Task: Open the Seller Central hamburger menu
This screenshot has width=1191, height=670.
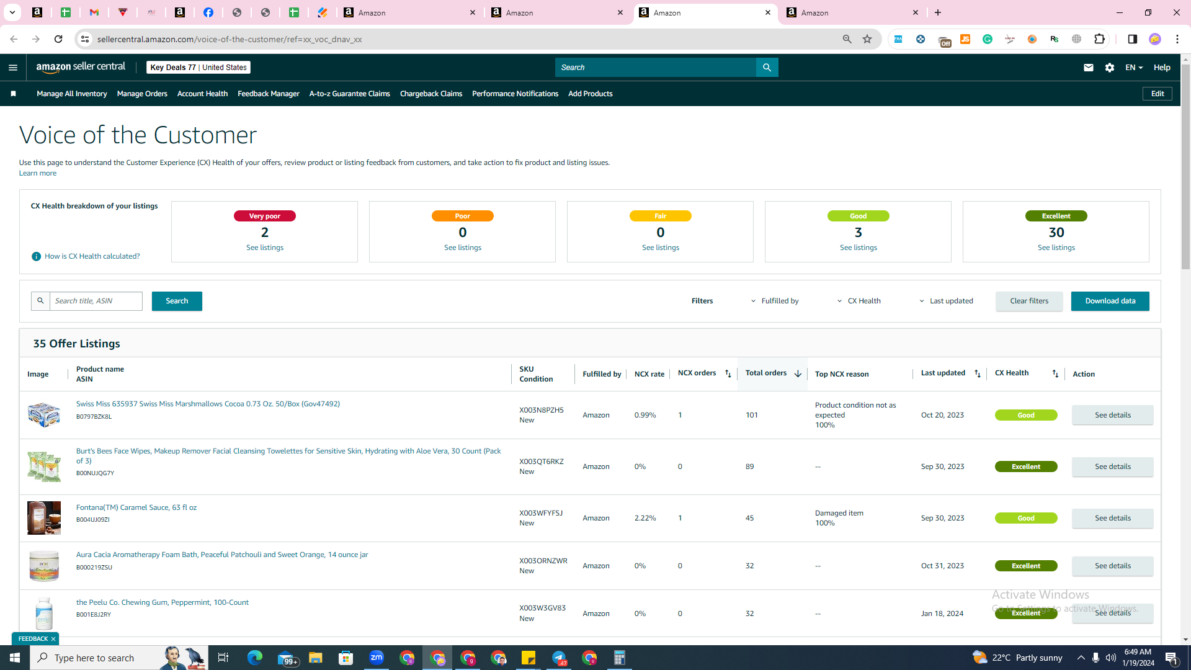Action: (13, 68)
